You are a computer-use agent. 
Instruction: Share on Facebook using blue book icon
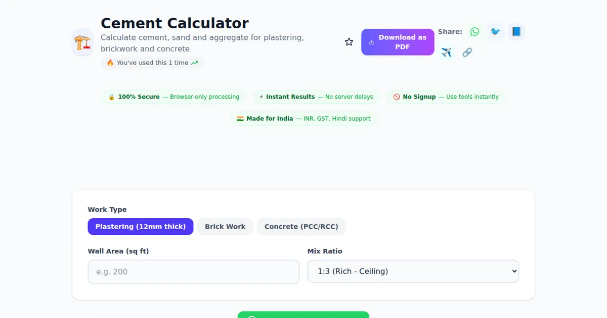pyautogui.click(x=516, y=32)
